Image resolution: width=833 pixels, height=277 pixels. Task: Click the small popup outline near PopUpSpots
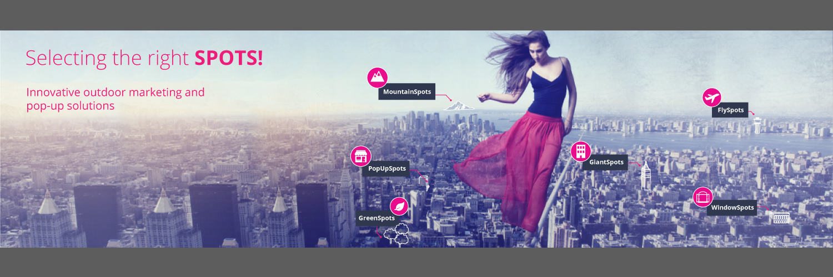(x=425, y=183)
